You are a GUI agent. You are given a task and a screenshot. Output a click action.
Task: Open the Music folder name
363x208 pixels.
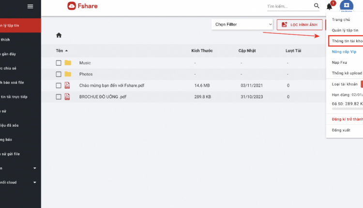(85, 63)
